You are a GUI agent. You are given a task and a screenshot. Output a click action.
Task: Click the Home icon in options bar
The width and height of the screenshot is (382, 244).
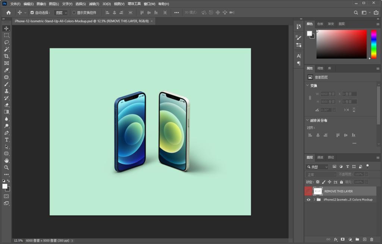(x=9, y=13)
